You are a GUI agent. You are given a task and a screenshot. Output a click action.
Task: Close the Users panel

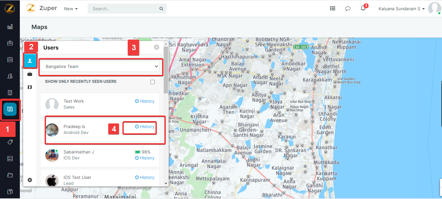(156, 48)
